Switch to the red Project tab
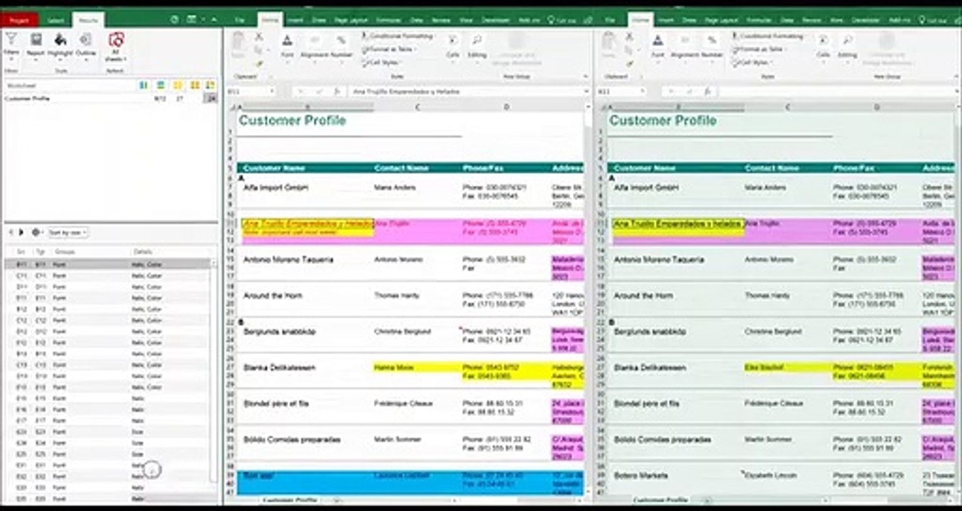Screen dimensions: 962x511 tap(19, 21)
